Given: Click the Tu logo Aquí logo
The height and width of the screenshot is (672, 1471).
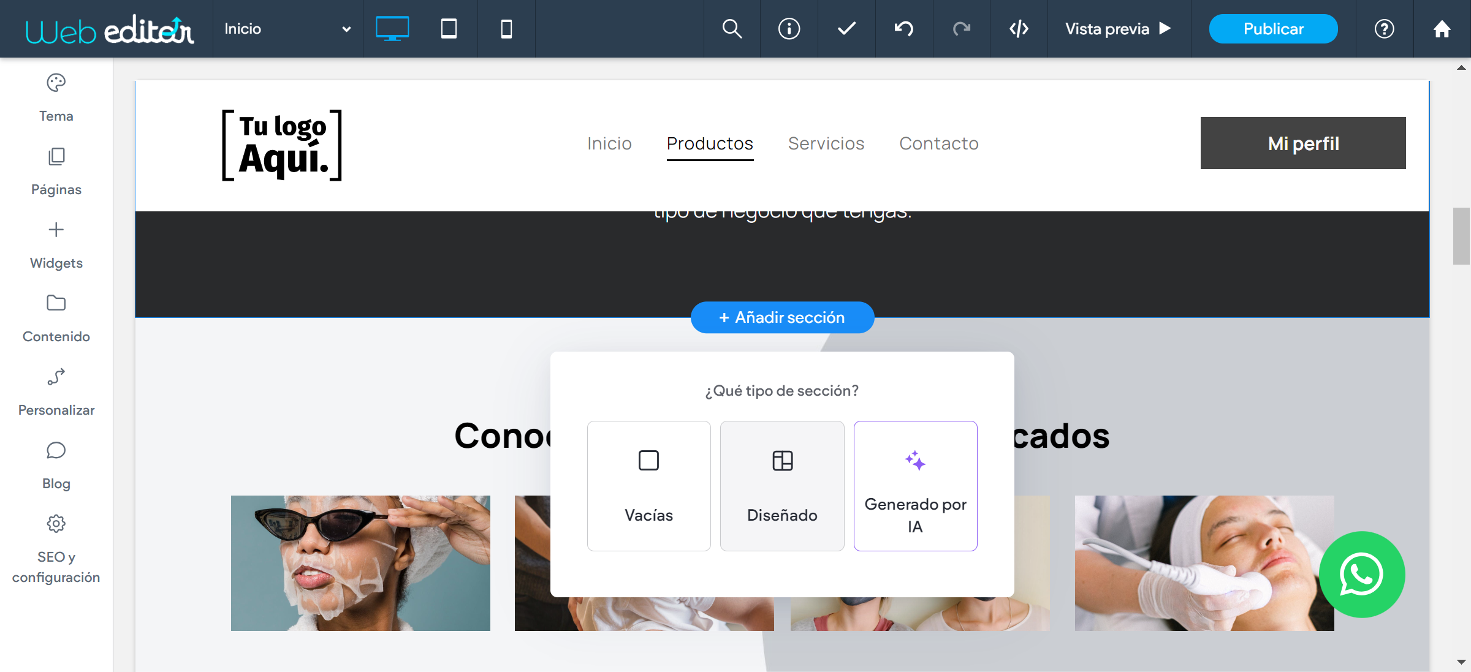Looking at the screenshot, I should click(282, 145).
